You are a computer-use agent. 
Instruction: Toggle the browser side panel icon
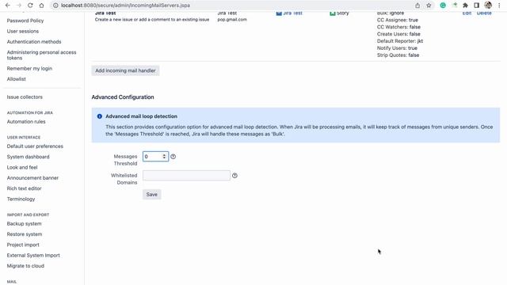[477, 6]
